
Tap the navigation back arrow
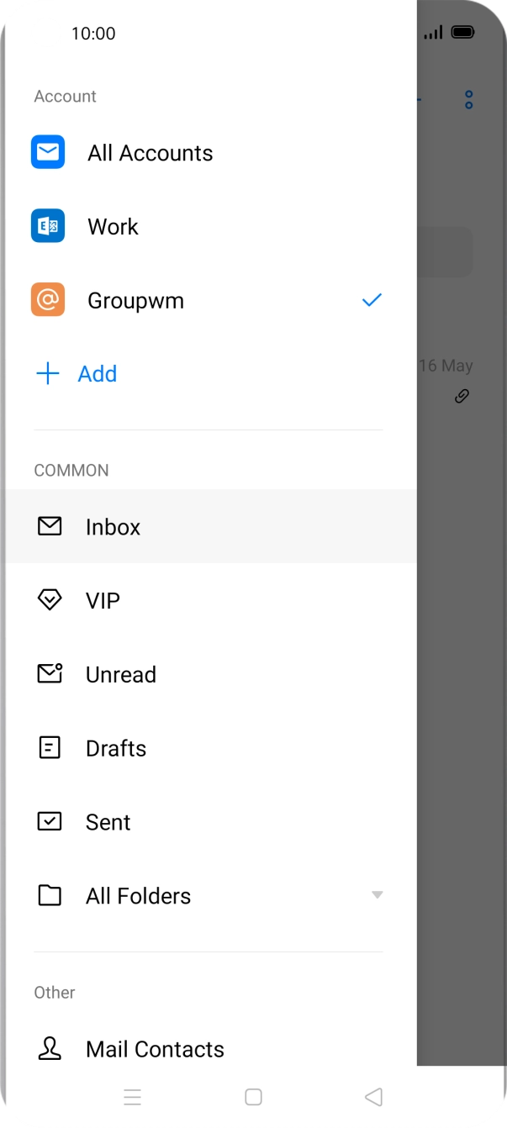[x=373, y=1097]
